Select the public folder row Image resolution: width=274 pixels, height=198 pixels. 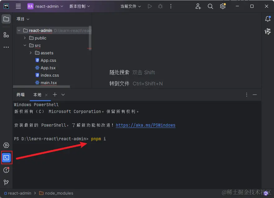pos(54,38)
